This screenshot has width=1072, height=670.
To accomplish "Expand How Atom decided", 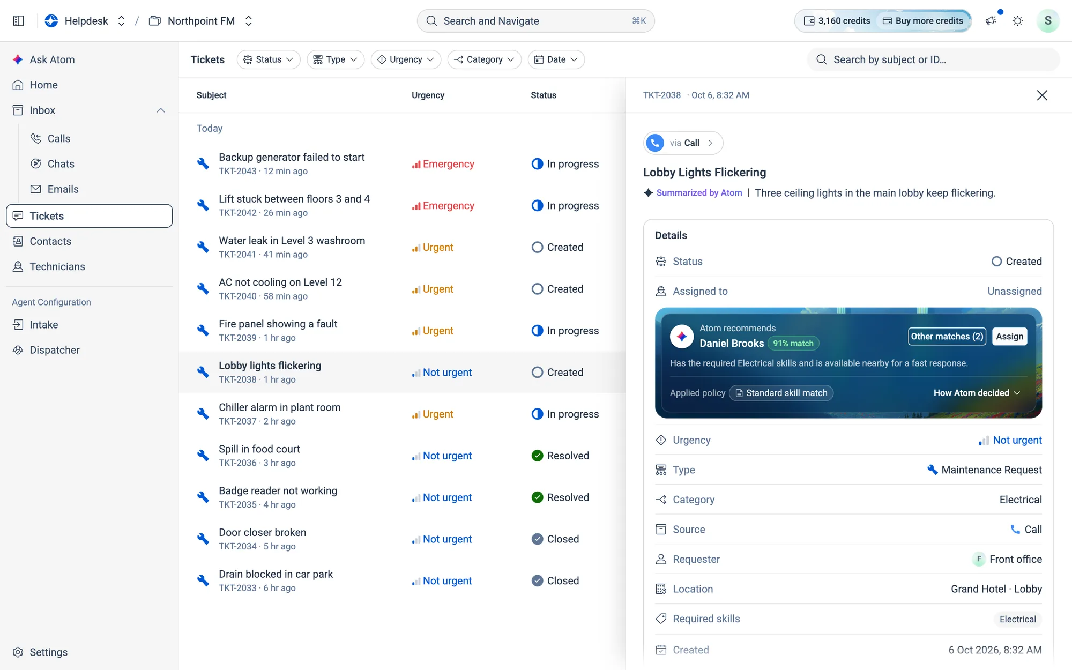I will pyautogui.click(x=977, y=393).
